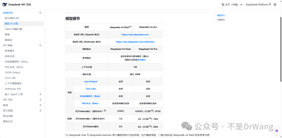
Task: Click the DeepSeek API 文档 title
Action: pyautogui.click(x=20, y=4)
